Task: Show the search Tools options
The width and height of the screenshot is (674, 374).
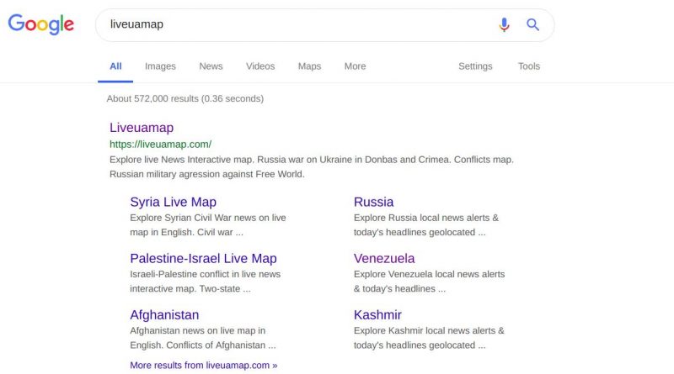Action: click(x=529, y=66)
